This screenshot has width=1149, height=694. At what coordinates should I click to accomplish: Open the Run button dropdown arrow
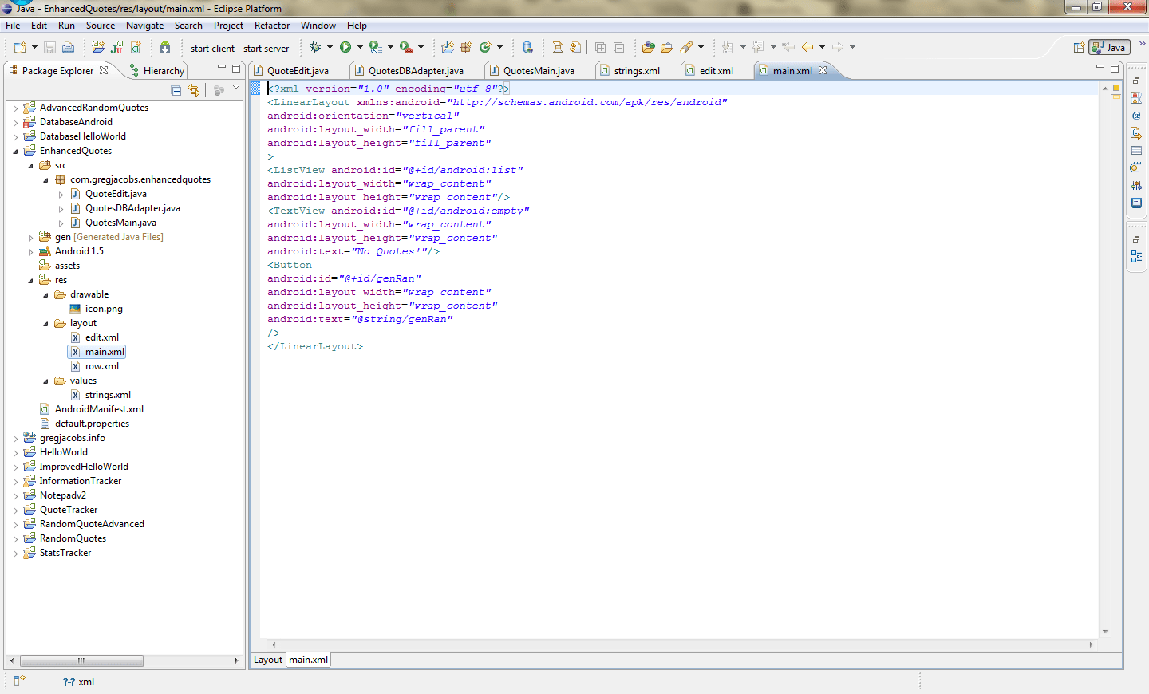361,46
